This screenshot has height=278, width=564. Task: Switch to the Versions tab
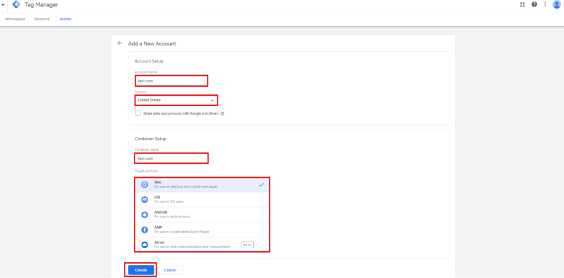(42, 19)
